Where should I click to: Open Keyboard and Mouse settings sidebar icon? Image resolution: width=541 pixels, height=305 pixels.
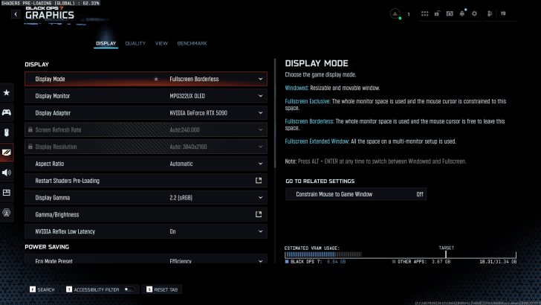7,132
